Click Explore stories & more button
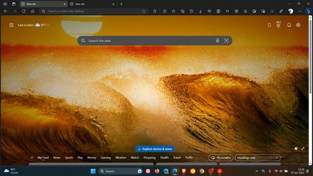Viewport: 313px width, 176px height. (x=155, y=149)
